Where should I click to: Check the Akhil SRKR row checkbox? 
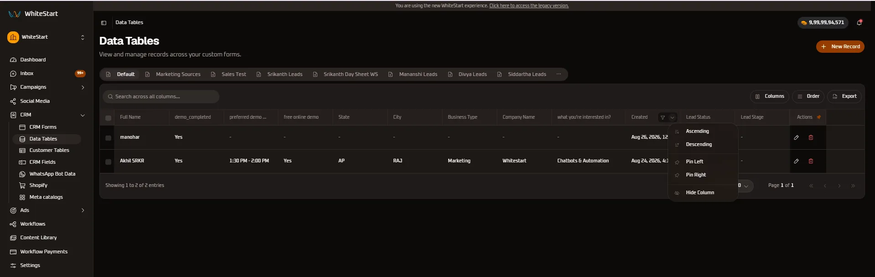point(108,161)
